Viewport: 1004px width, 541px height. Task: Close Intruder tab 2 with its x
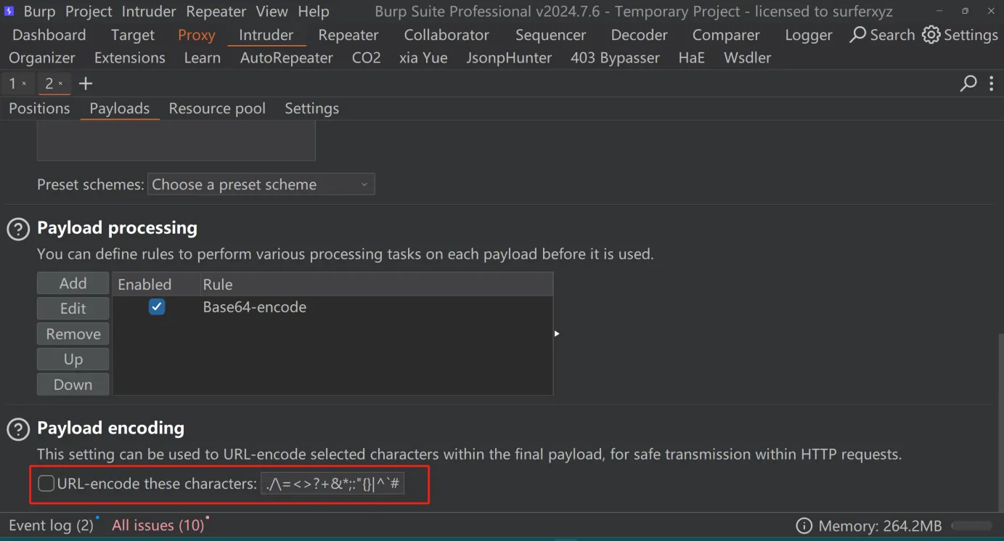tap(60, 84)
